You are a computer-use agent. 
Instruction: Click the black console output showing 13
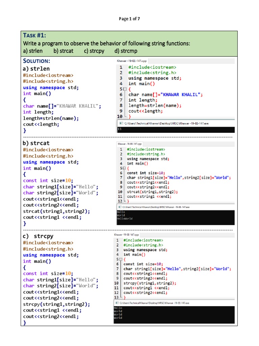(x=175, y=129)
